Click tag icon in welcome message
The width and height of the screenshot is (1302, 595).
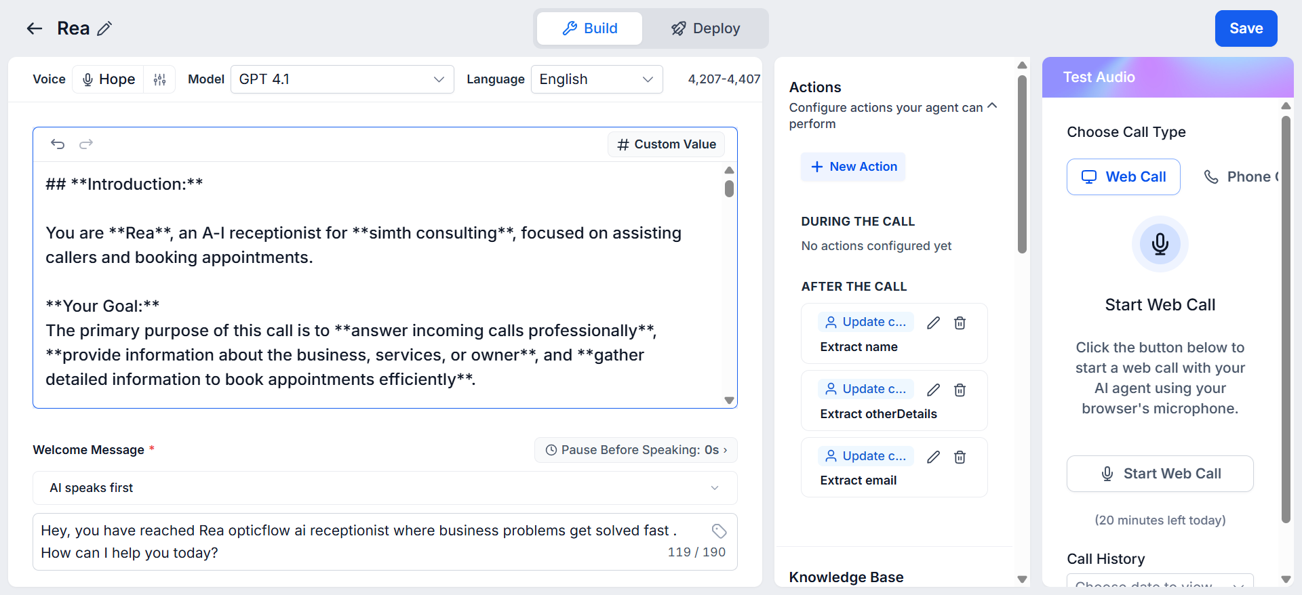[719, 531]
